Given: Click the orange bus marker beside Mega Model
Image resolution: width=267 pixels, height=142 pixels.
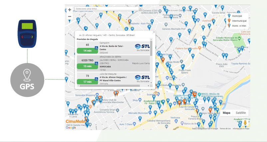Looking at the screenshot, I should 163,60.
